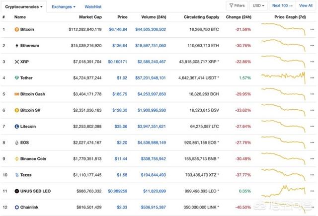The width and height of the screenshot is (318, 216).
Task: Click the XRP logo icon
Action: coord(16,62)
